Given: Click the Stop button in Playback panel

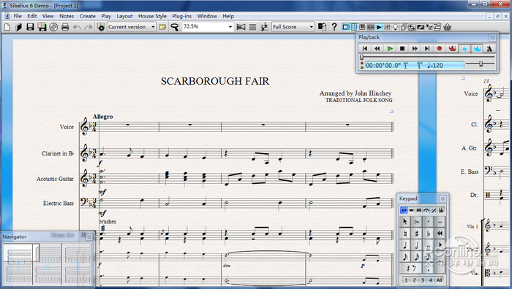Looking at the screenshot, I should tap(402, 49).
